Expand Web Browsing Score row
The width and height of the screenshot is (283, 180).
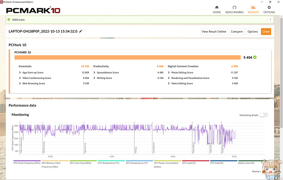tap(20, 83)
